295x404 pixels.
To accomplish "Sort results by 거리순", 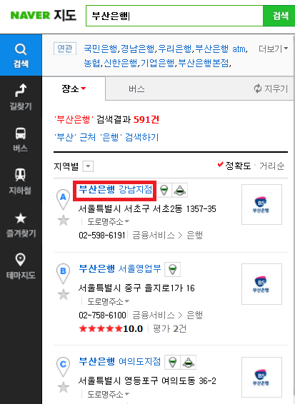I will 272,166.
